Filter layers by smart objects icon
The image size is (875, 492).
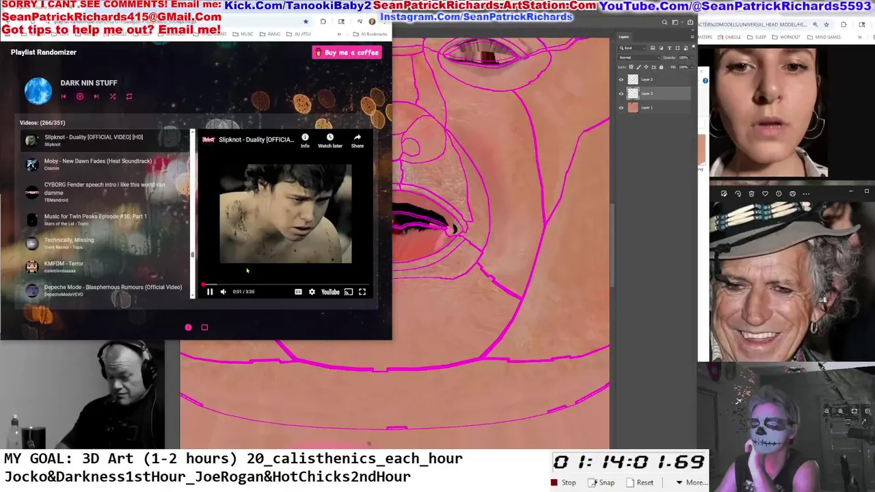[686, 48]
